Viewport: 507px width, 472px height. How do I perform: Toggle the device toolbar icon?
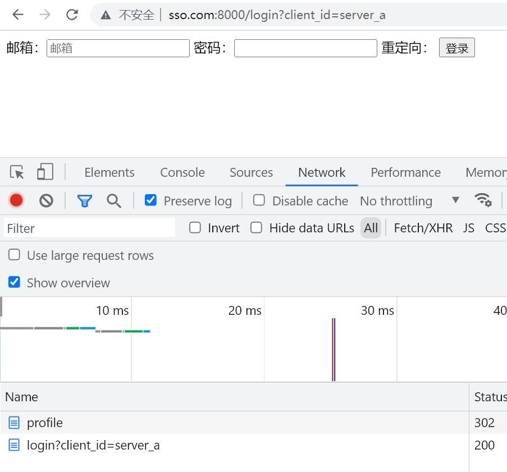click(x=45, y=172)
